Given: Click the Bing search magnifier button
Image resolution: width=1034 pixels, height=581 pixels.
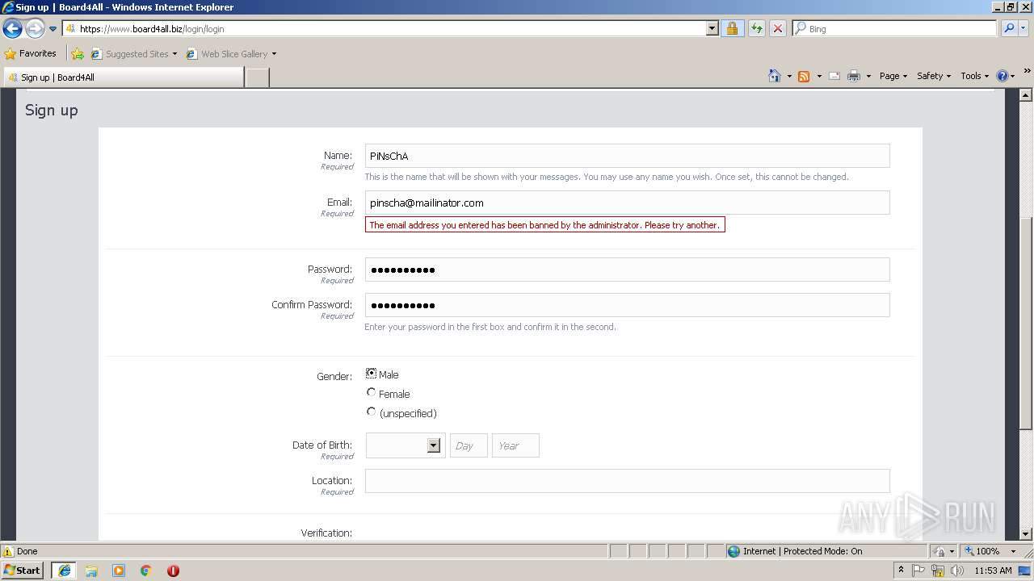Looking at the screenshot, I should 1009,28.
